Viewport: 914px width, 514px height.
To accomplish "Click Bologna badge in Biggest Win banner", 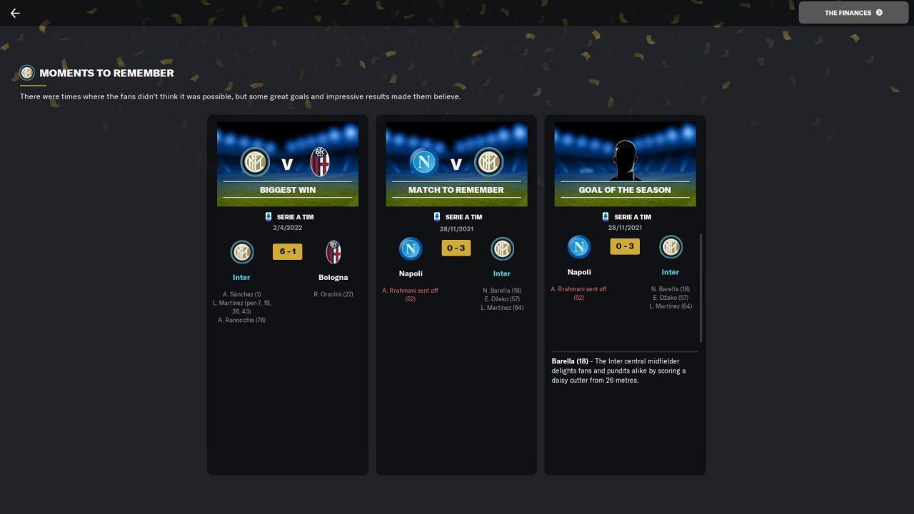I will tap(320, 163).
